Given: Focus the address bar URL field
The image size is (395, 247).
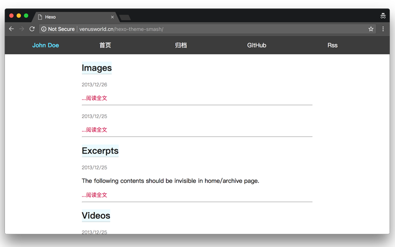Looking at the screenshot, I should [222, 29].
